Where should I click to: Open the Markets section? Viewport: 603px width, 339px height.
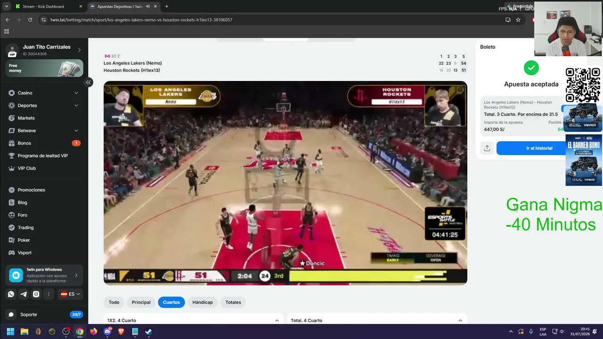pos(26,118)
